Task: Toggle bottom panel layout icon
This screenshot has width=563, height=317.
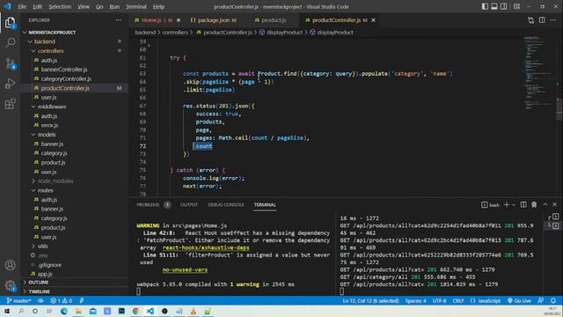Action: pos(494,6)
